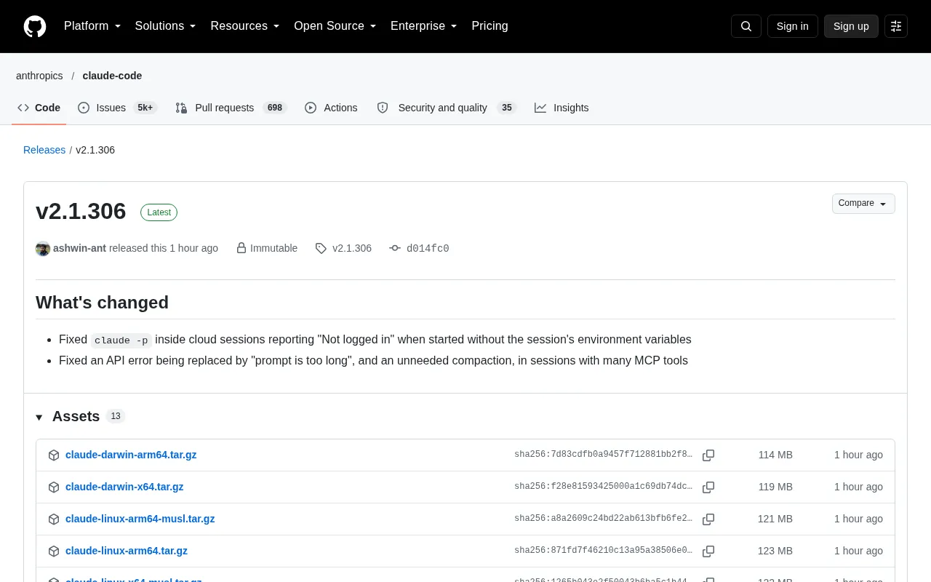Open the claude-code repository link

pos(112,76)
